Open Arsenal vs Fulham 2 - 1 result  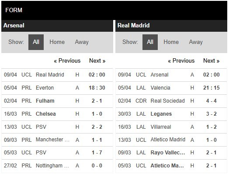(57, 101)
